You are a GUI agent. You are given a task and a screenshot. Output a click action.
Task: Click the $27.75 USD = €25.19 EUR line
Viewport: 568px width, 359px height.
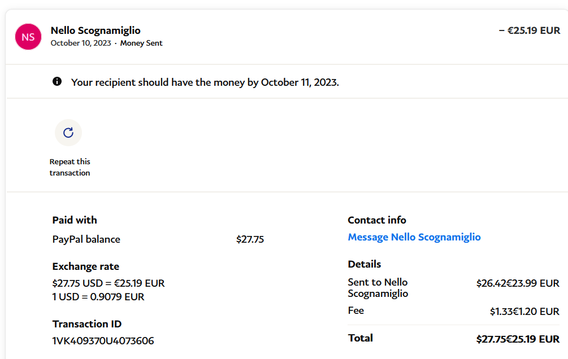coord(109,283)
